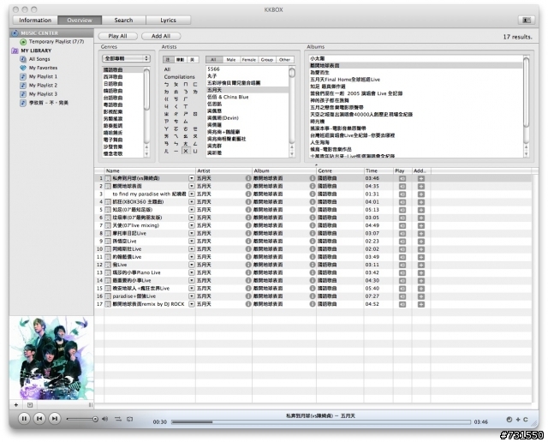Select the Other artist filter
Screen dimensions: 548x442
[x=285, y=60]
